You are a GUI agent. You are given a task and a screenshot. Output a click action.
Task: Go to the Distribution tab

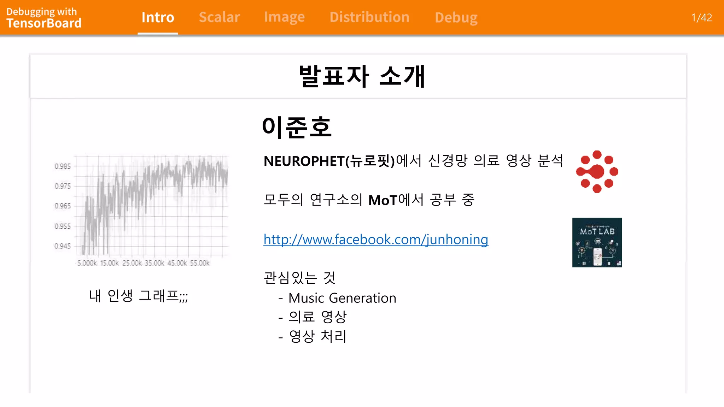click(369, 17)
